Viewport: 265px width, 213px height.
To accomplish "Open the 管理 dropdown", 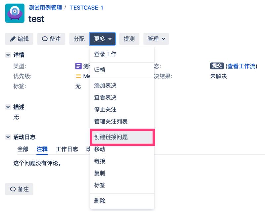I will click(156, 39).
